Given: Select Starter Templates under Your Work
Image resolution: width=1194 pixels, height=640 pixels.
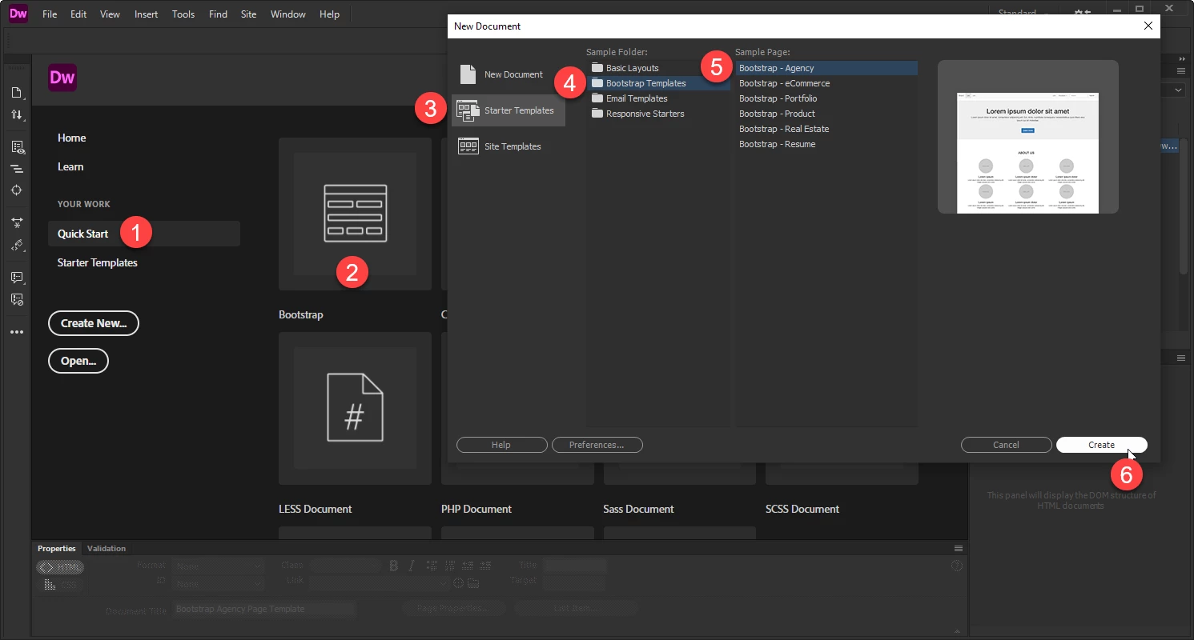Looking at the screenshot, I should pos(98,262).
